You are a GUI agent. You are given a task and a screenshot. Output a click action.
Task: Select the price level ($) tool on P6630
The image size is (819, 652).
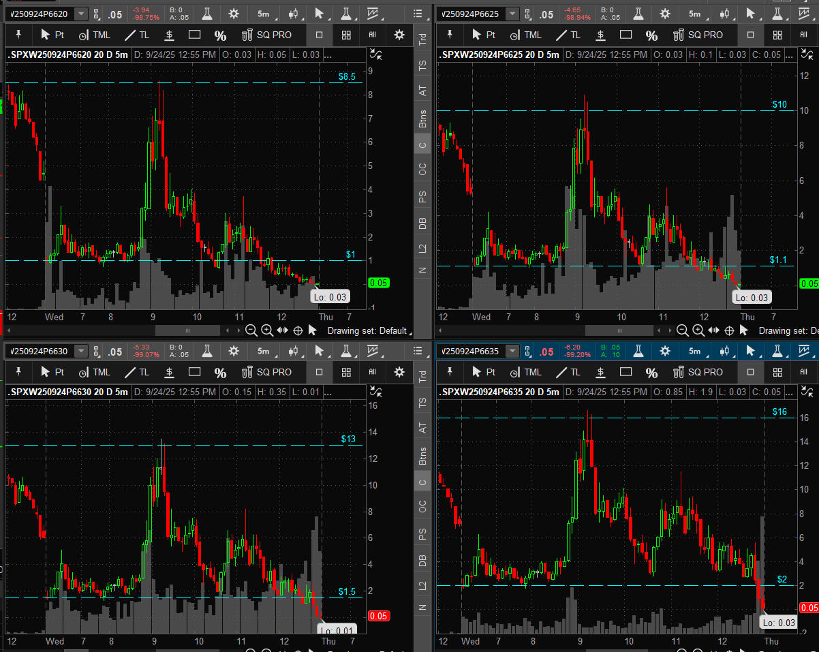coord(168,372)
